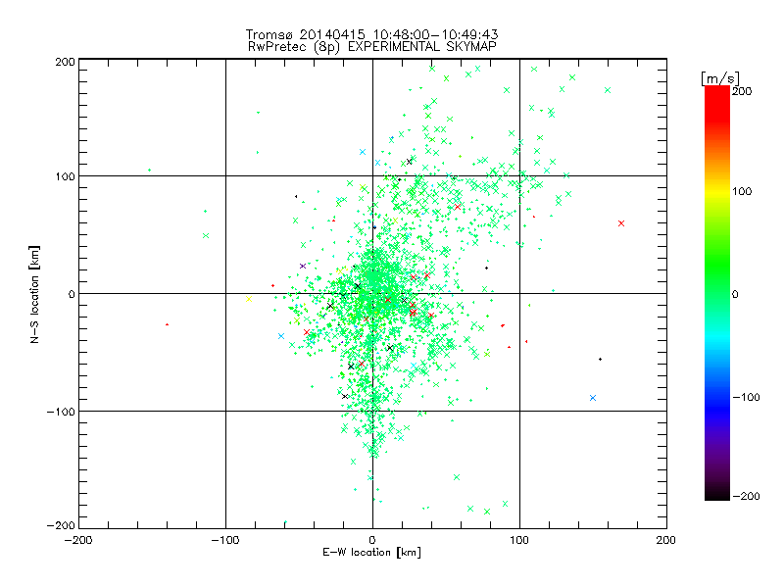Viewport: 784px width, 588px height.
Task: Click the lone black dot near 155 km east
Action: click(600, 359)
